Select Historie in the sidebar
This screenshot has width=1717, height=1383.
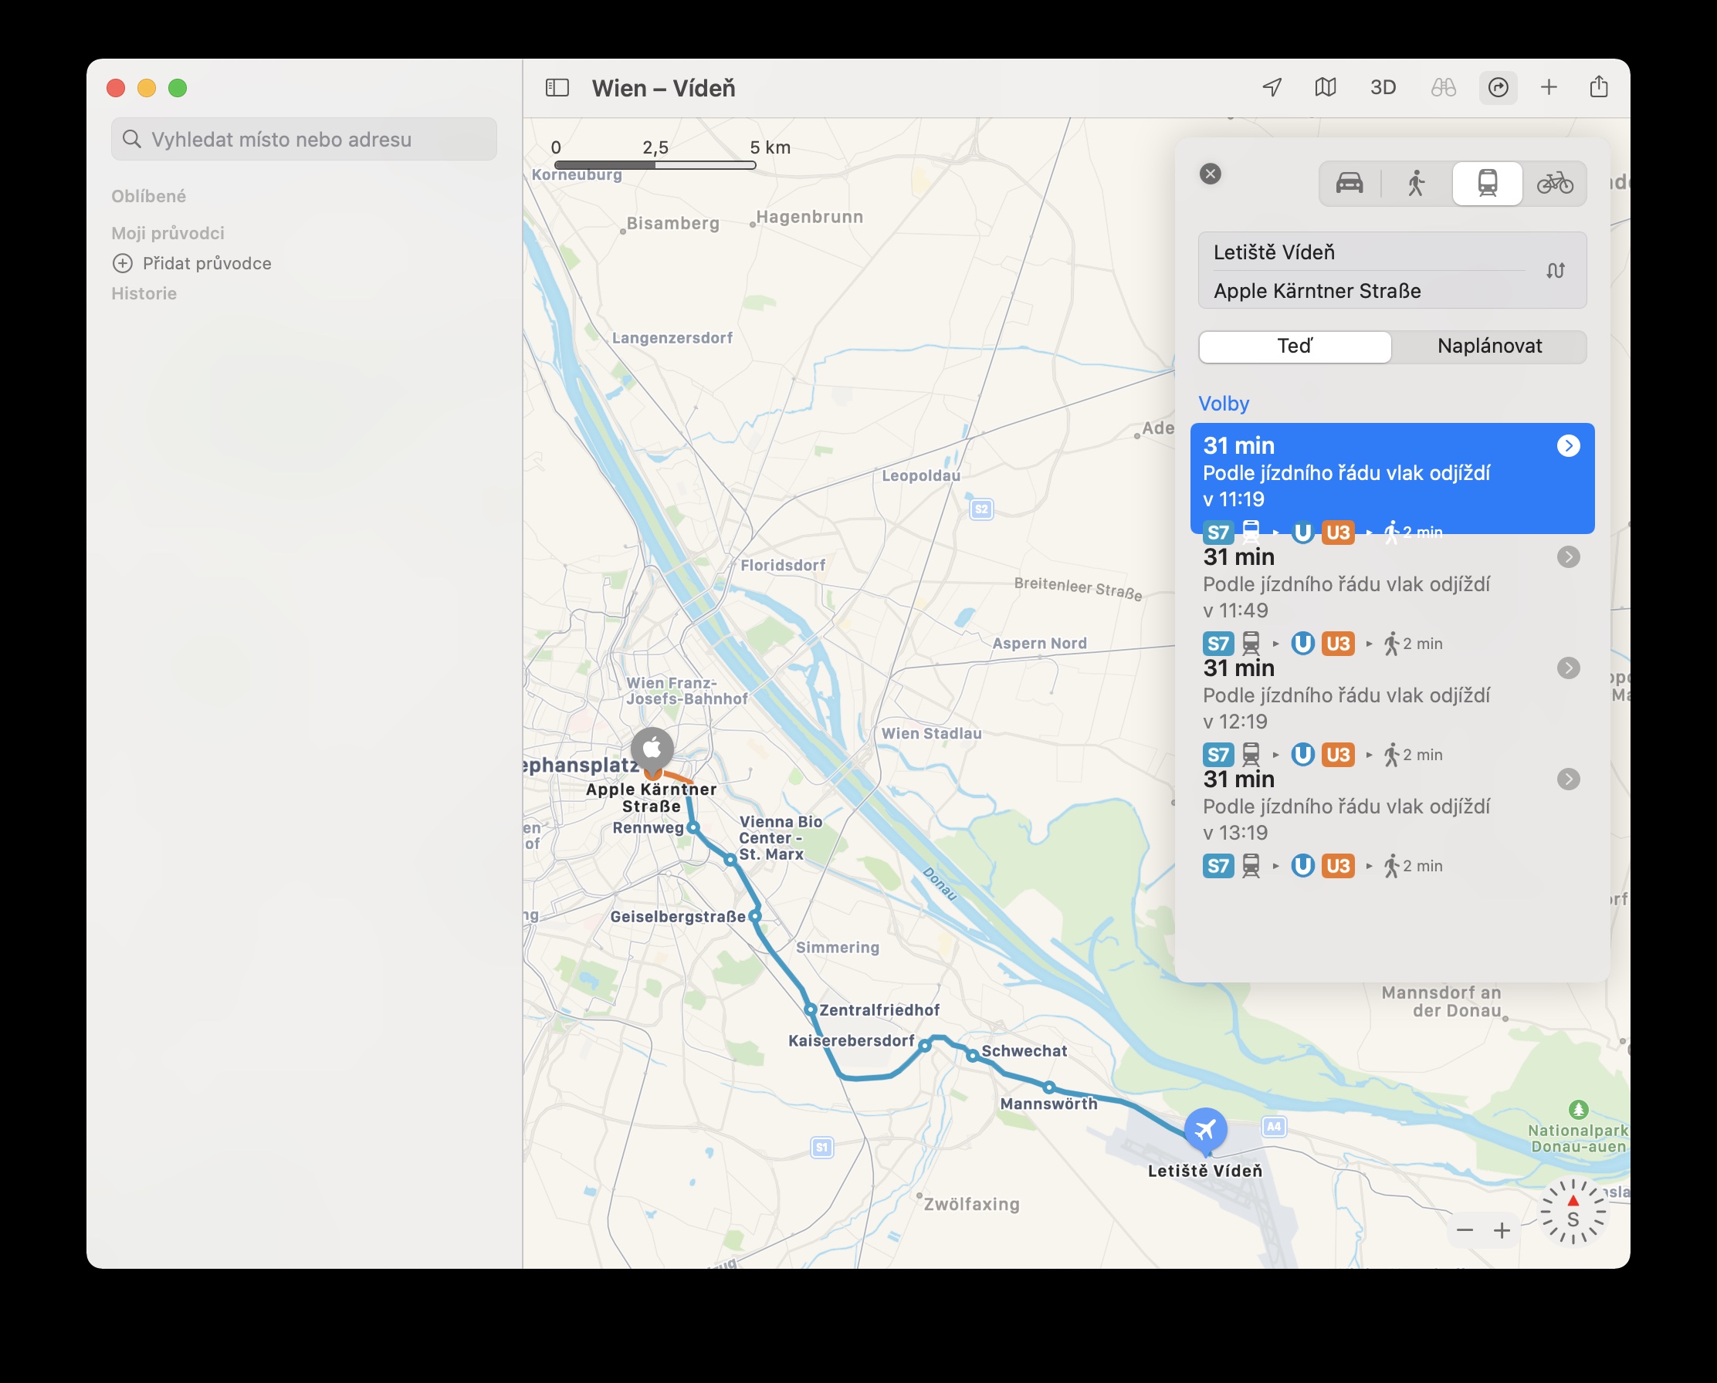pos(144,292)
